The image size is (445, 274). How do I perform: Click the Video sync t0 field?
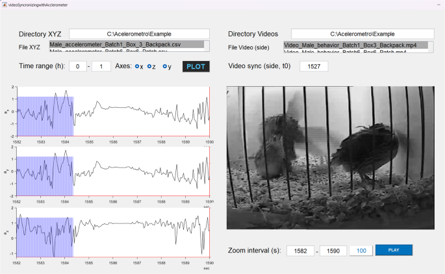point(314,66)
